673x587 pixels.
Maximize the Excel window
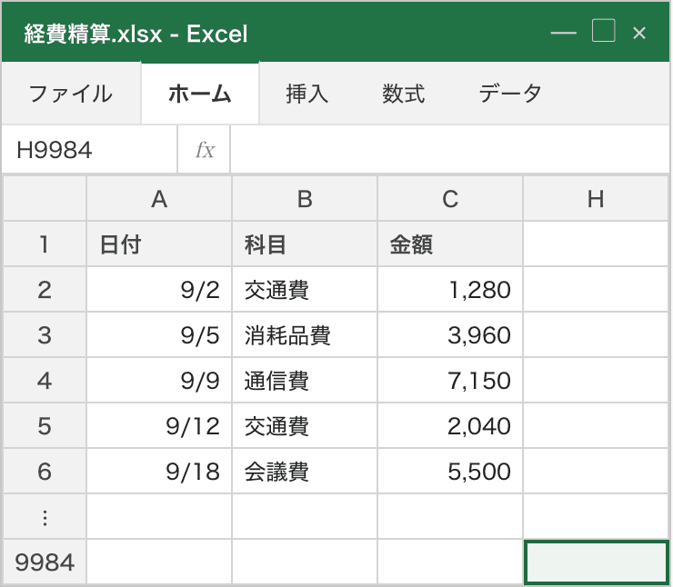[604, 31]
